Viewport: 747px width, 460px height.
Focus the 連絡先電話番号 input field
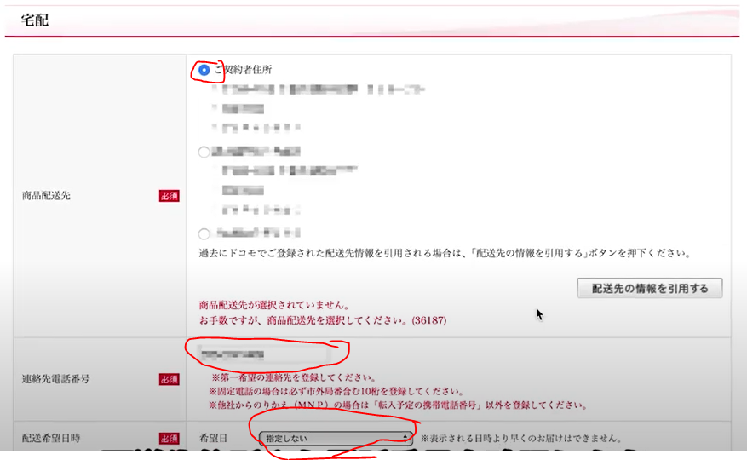click(263, 354)
